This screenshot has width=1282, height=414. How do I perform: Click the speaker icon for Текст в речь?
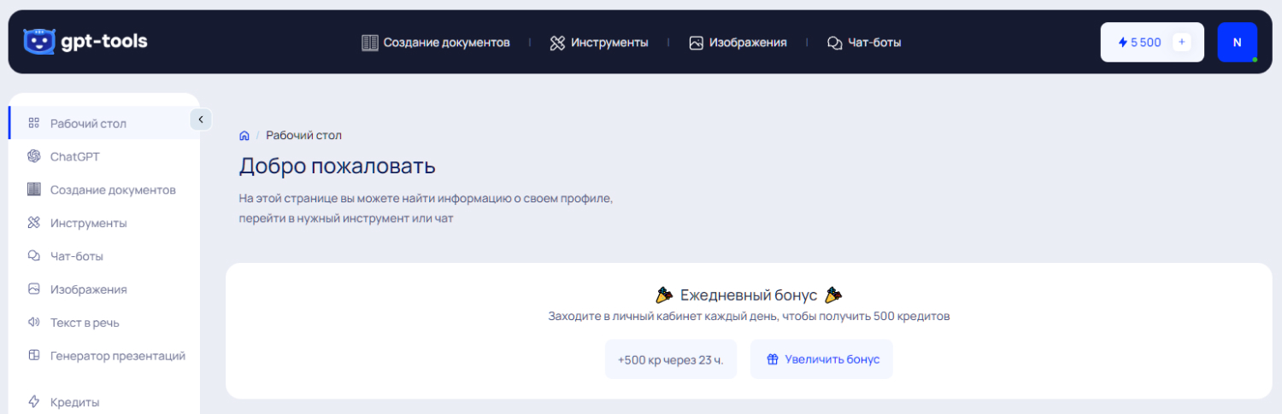coord(34,323)
